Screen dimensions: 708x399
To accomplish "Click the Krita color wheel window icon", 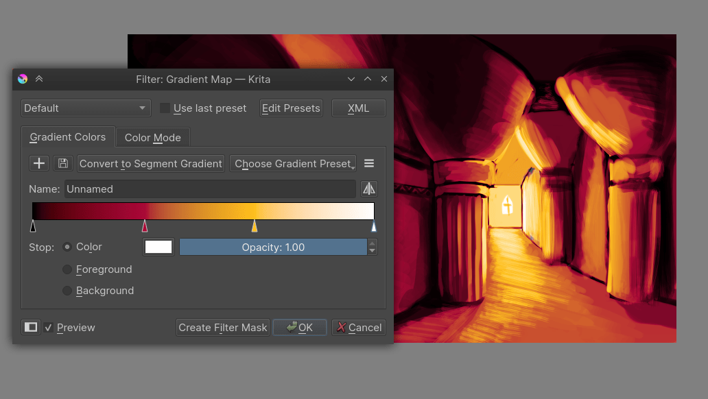I will click(x=22, y=78).
